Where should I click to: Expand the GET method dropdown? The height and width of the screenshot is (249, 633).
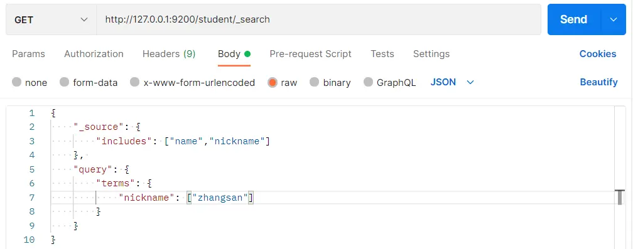coord(51,19)
